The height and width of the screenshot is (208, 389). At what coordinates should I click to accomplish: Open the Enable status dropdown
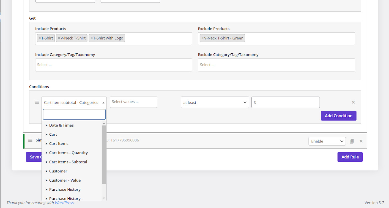tap(327, 141)
